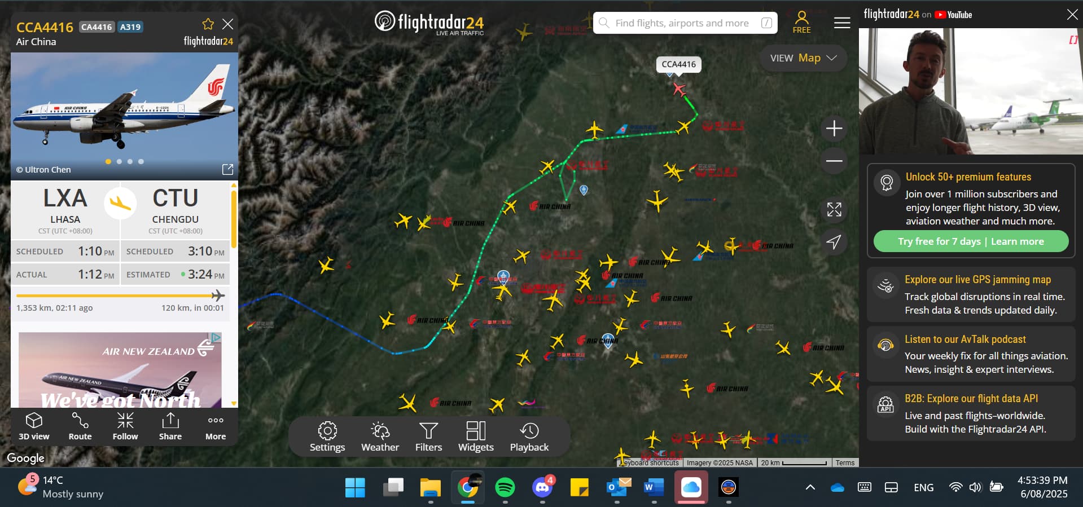Open ENG language input switcher
This screenshot has height=507, width=1083.
[x=924, y=487]
